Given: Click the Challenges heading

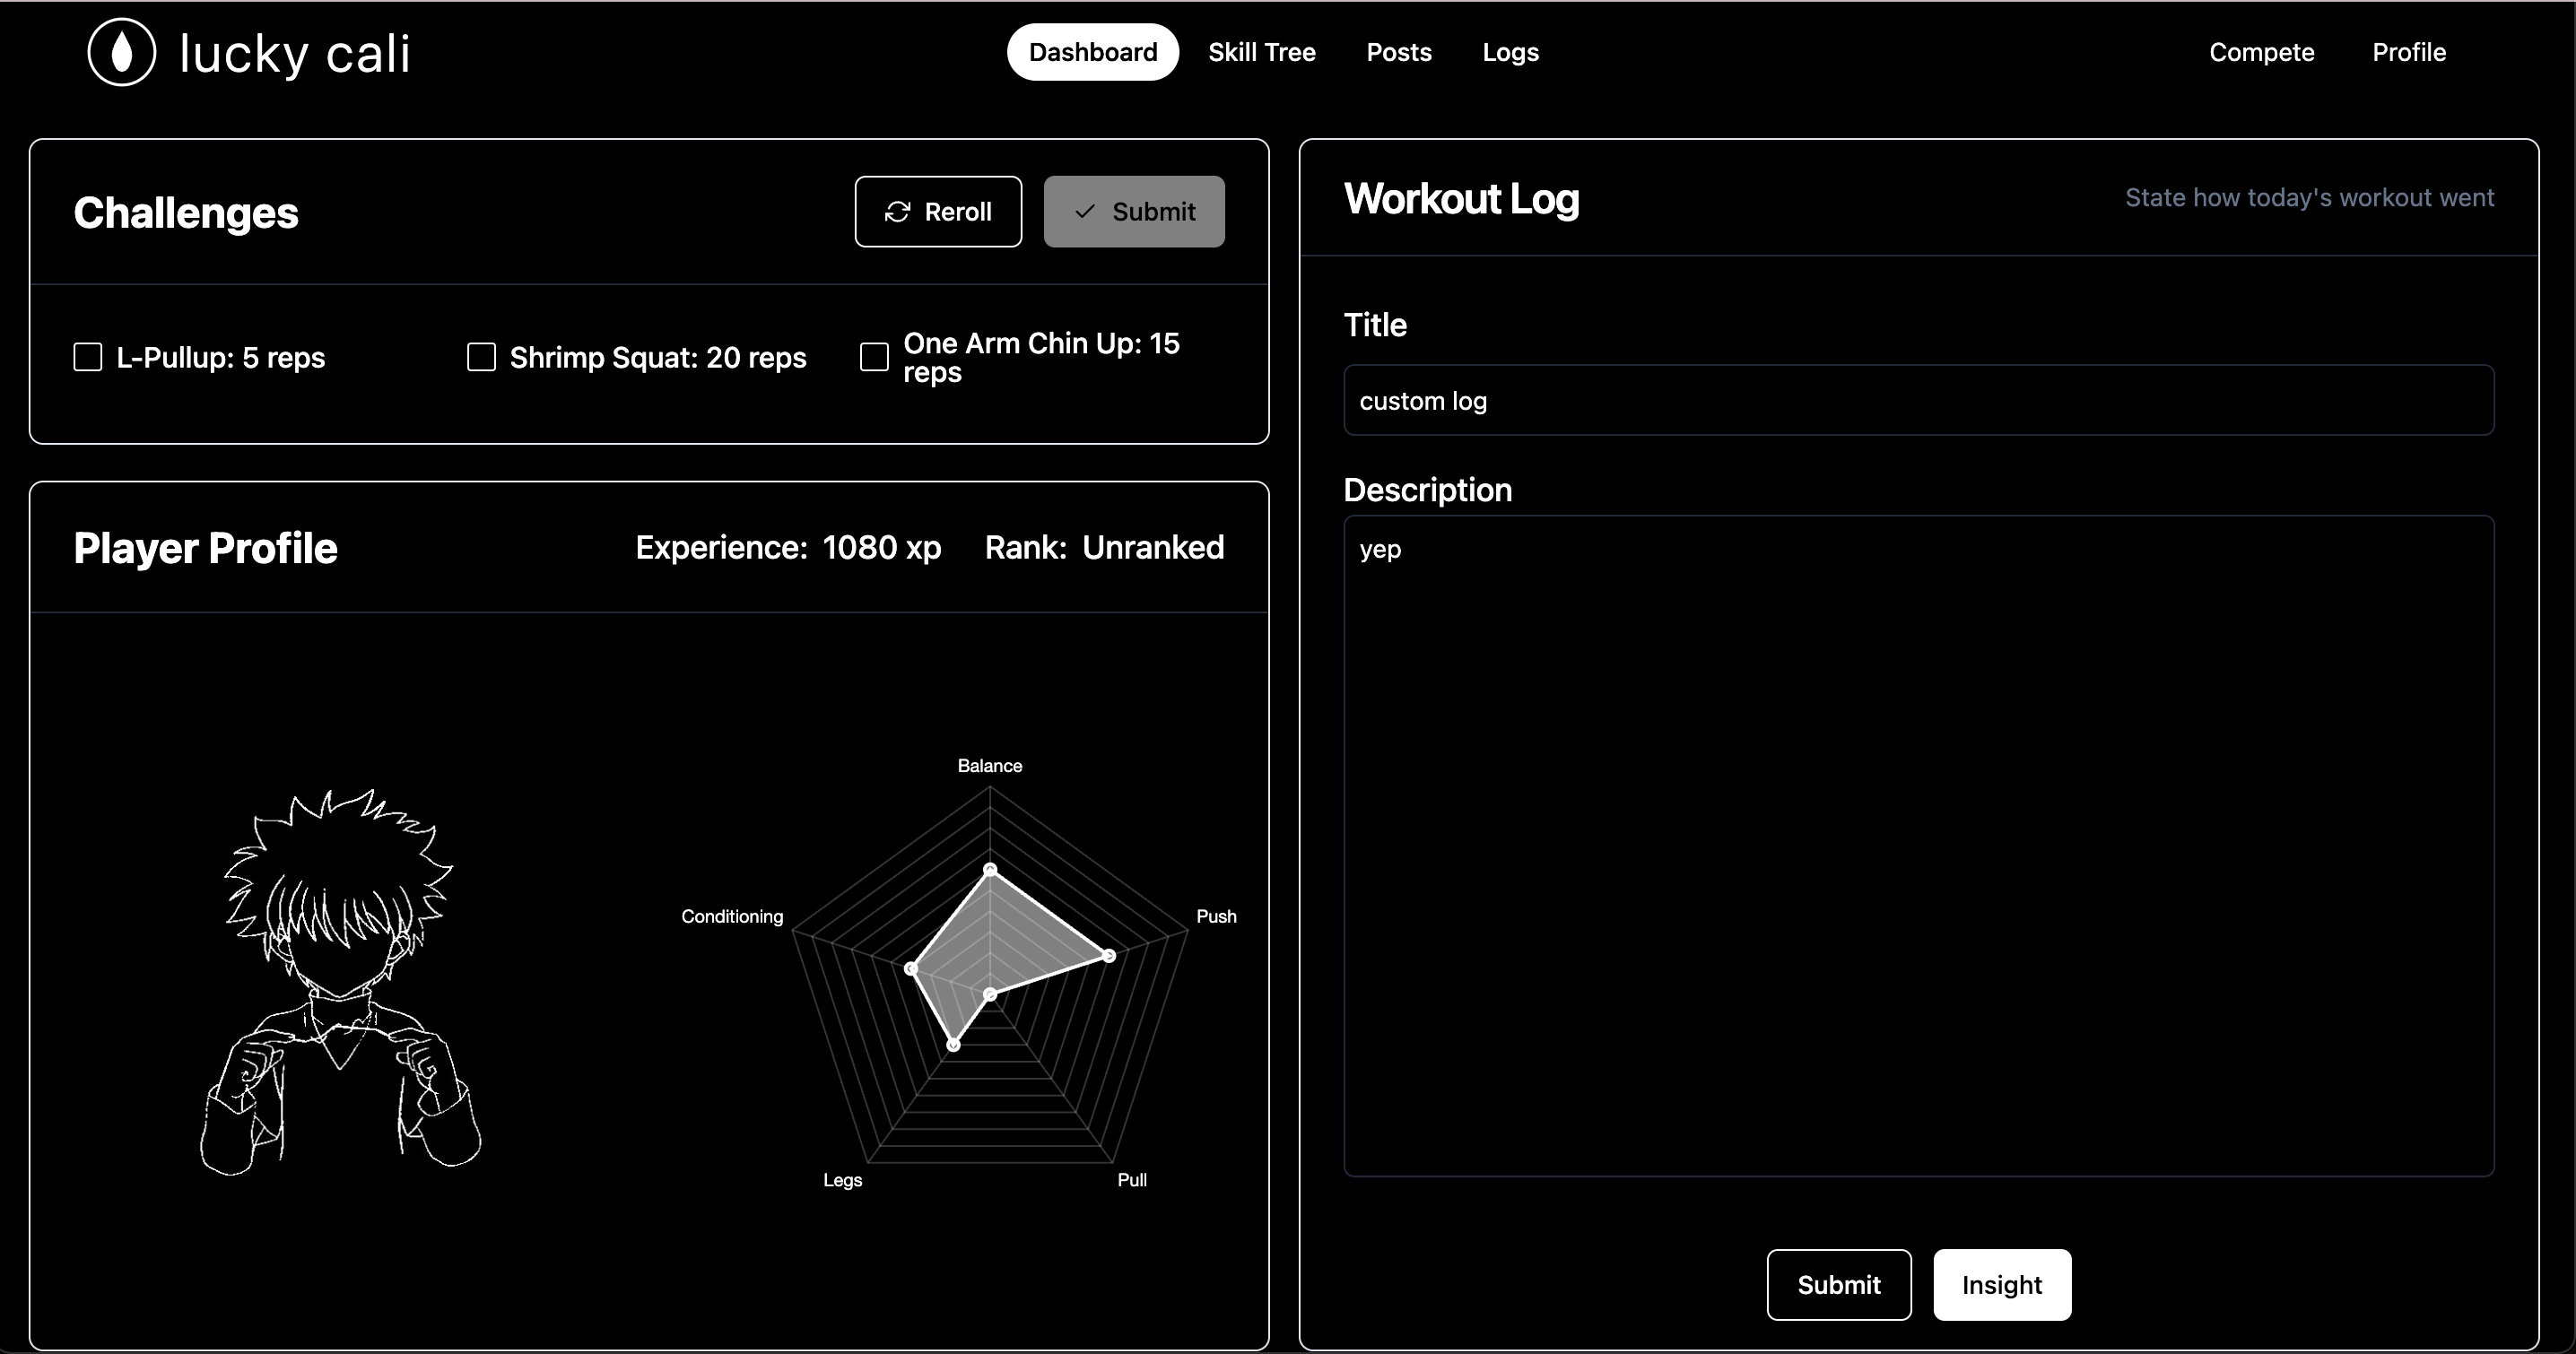Looking at the screenshot, I should click(x=186, y=213).
